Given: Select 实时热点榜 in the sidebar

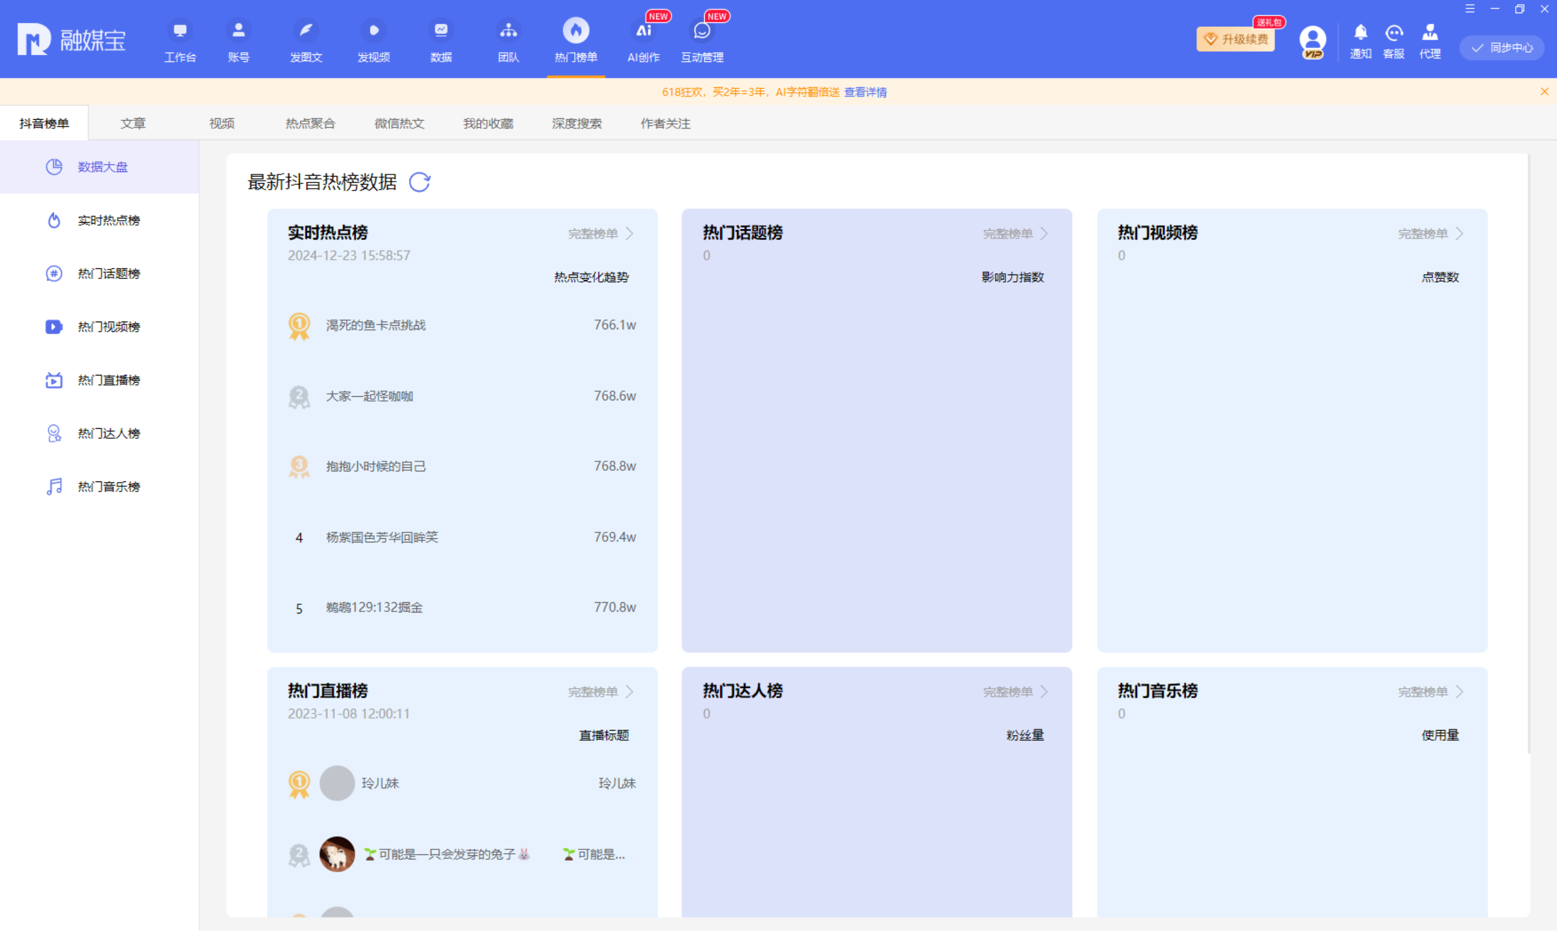Looking at the screenshot, I should pos(99,220).
